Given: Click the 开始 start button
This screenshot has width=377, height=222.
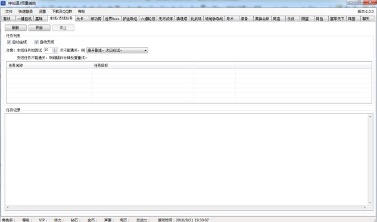Looking at the screenshot, I should [x=39, y=28].
